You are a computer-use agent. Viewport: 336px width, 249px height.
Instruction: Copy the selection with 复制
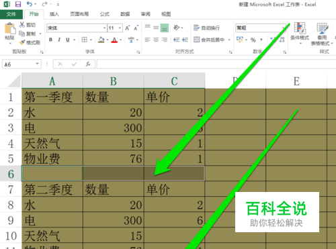pyautogui.click(x=28, y=34)
